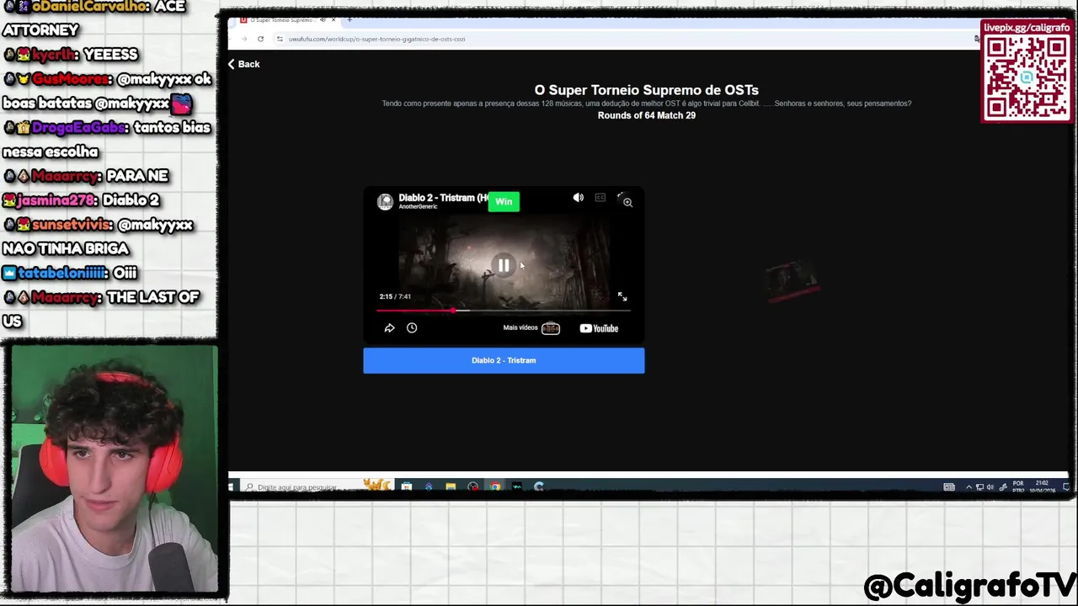Mute the tab via its speaker icon
This screenshot has height=606, width=1078.
click(323, 19)
